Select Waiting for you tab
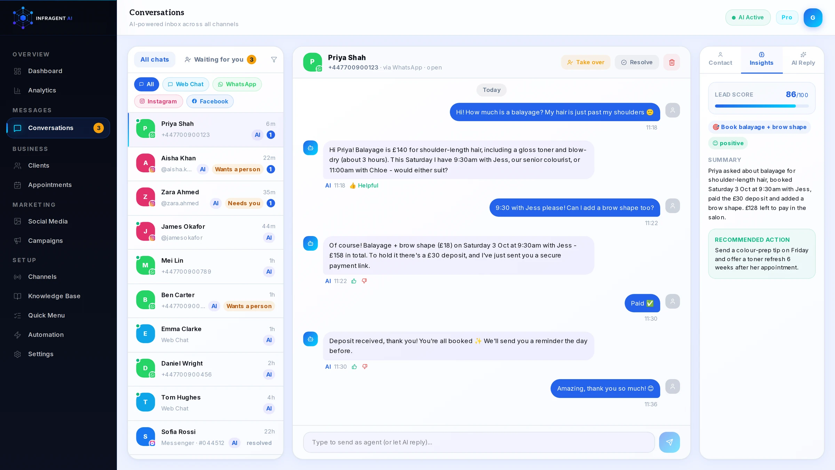This screenshot has height=470, width=835. [221, 60]
